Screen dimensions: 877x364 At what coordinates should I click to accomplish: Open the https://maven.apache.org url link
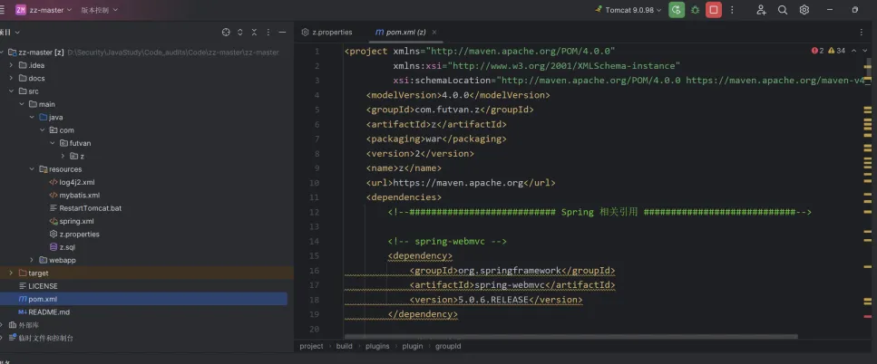point(458,183)
